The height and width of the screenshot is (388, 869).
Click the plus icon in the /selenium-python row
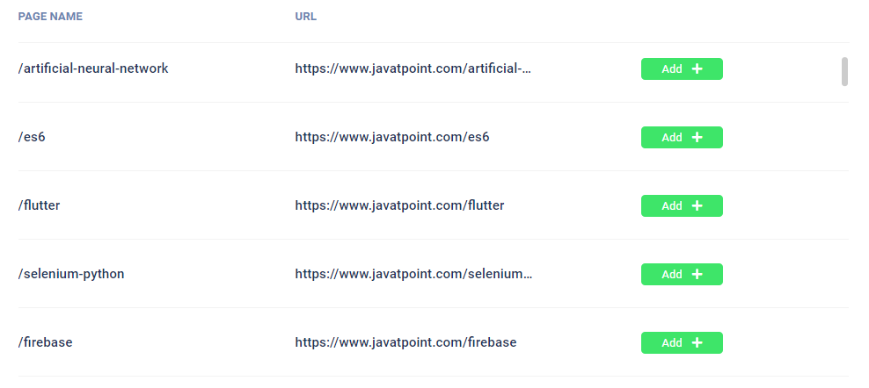point(697,274)
